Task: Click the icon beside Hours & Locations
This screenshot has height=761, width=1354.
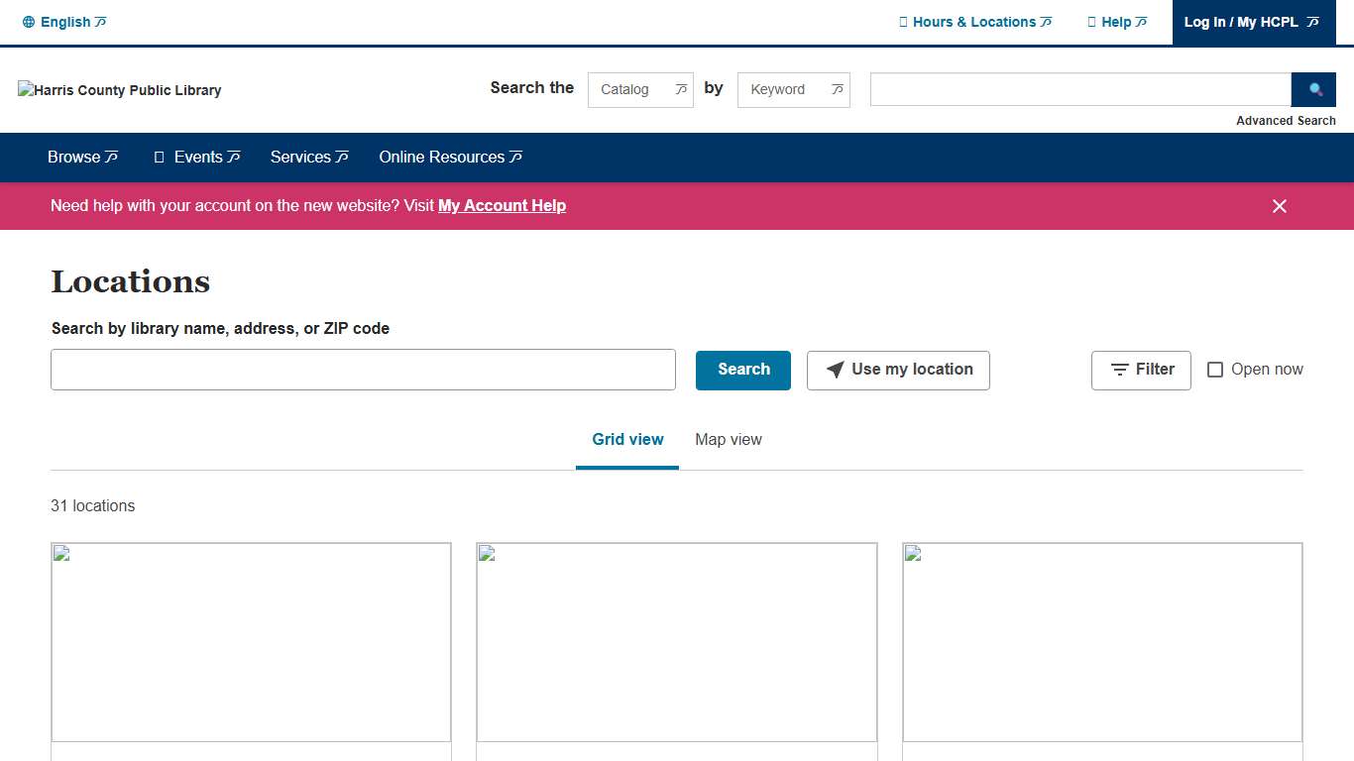Action: (903, 22)
